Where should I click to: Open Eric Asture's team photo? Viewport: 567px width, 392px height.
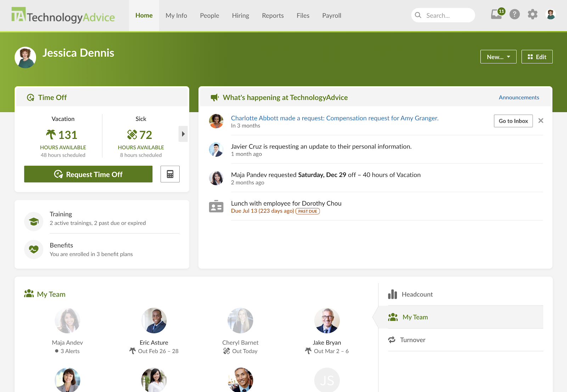154,320
